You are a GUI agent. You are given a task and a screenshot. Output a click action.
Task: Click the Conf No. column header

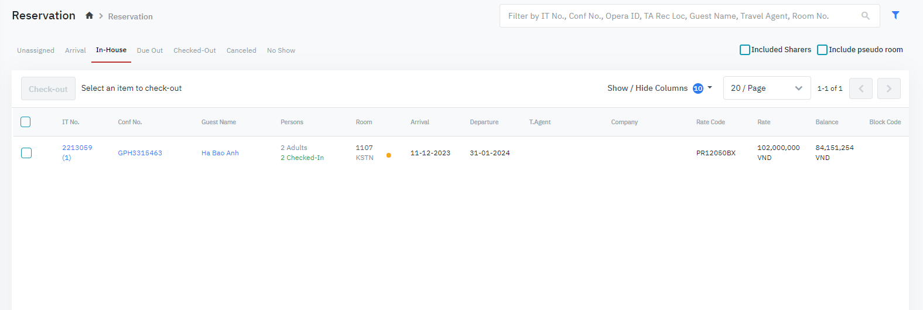(130, 122)
